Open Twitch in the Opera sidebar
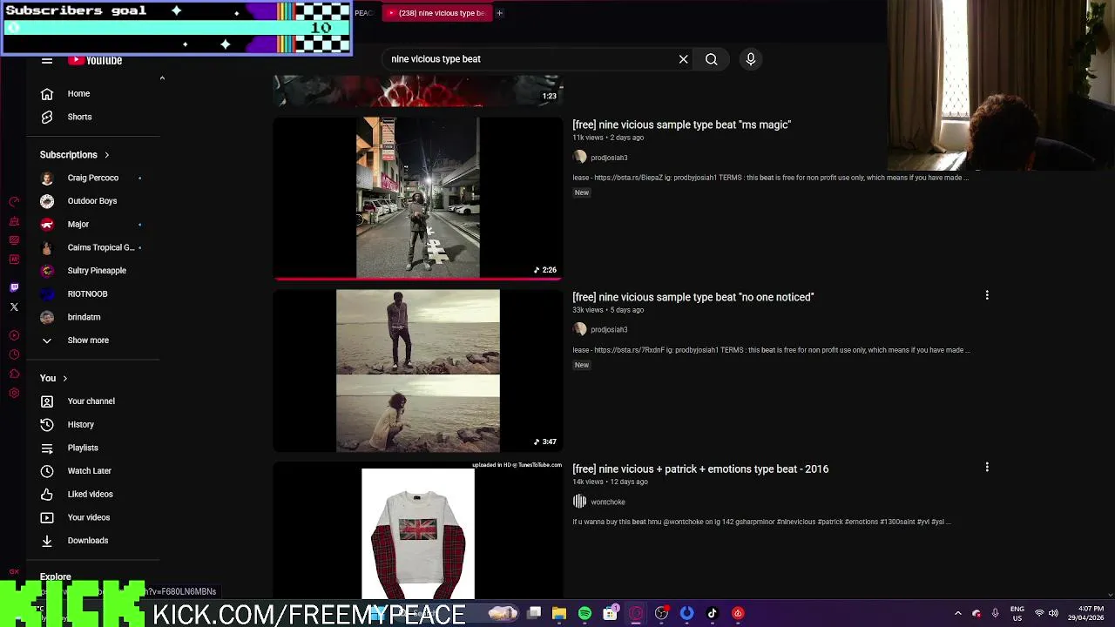Viewport: 1115px width, 627px height. tap(14, 287)
